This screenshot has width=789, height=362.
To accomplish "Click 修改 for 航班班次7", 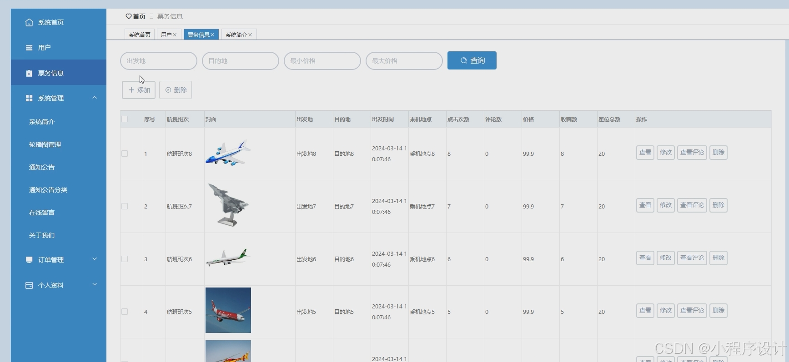I will (666, 205).
